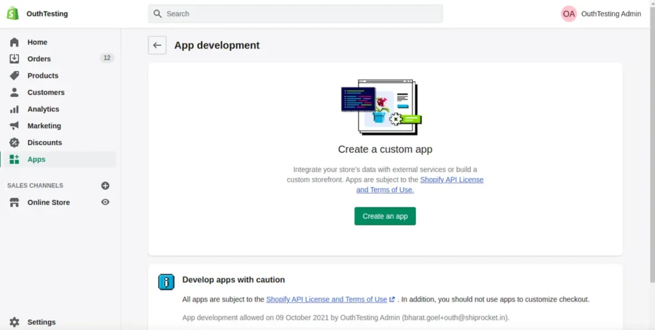Click the Orders count badge 12
The image size is (655, 330).
click(107, 58)
